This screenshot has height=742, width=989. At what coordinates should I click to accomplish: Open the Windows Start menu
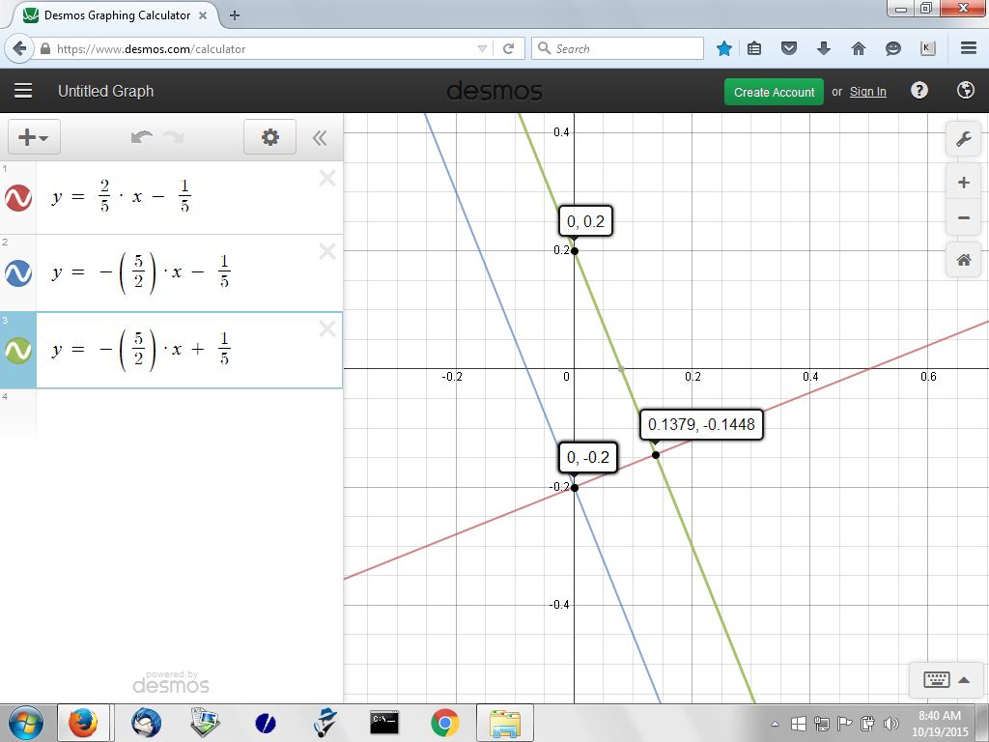[25, 723]
